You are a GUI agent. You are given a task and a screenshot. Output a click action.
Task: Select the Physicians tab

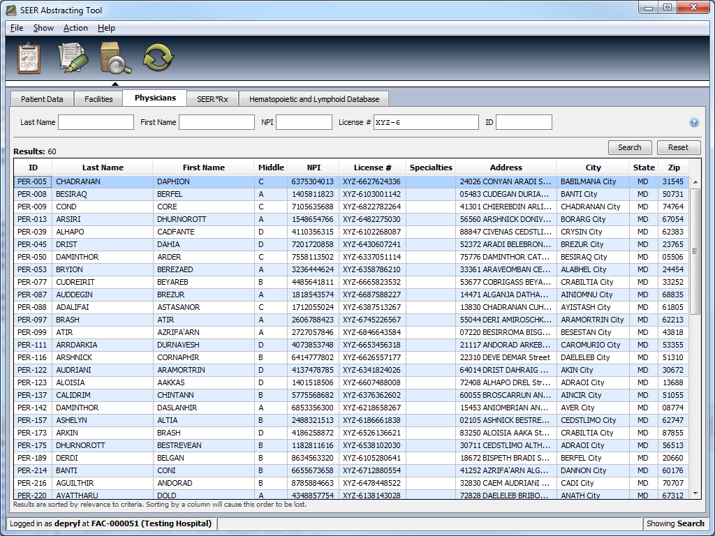[155, 98]
